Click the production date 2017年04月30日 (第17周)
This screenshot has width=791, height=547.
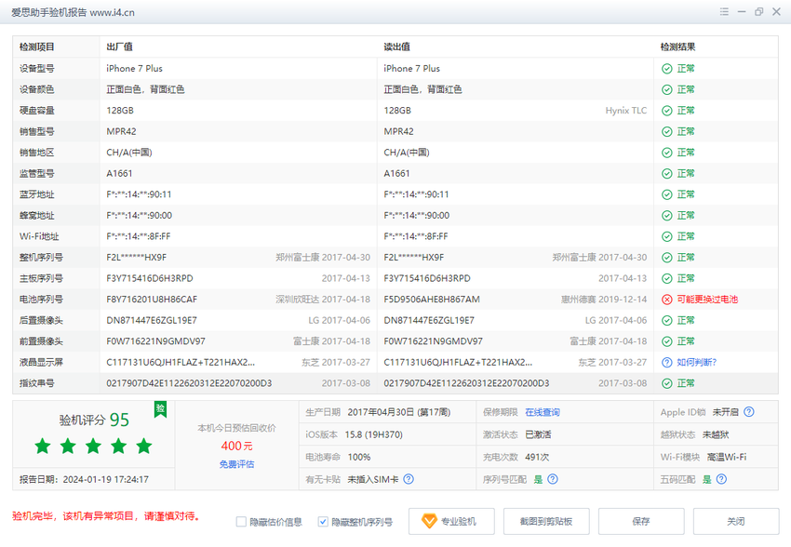click(399, 412)
